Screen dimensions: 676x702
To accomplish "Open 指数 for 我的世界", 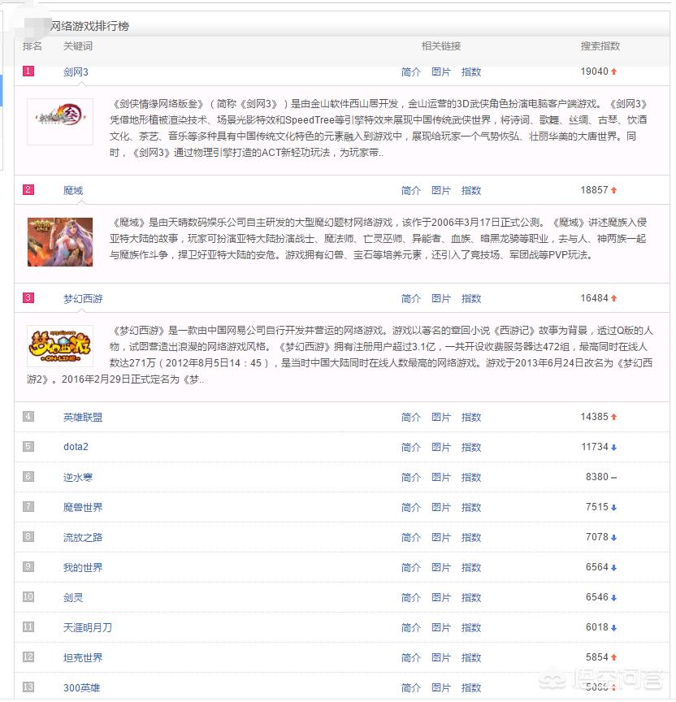I will 471,567.
